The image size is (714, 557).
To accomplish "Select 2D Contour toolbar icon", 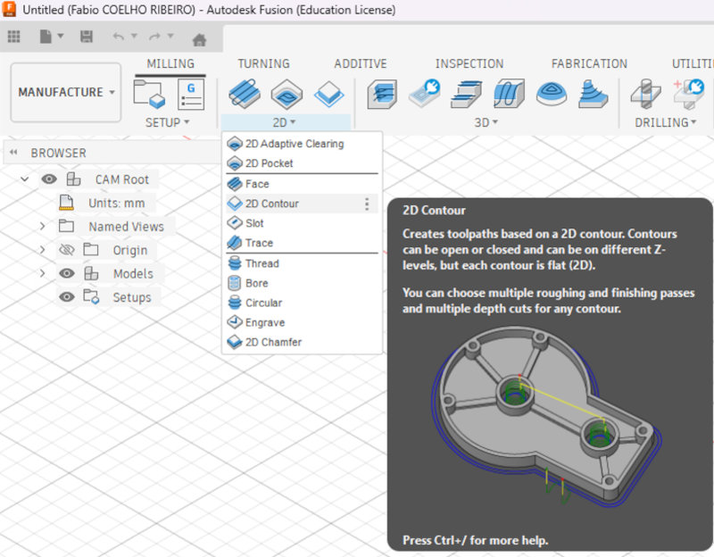I will 328,94.
